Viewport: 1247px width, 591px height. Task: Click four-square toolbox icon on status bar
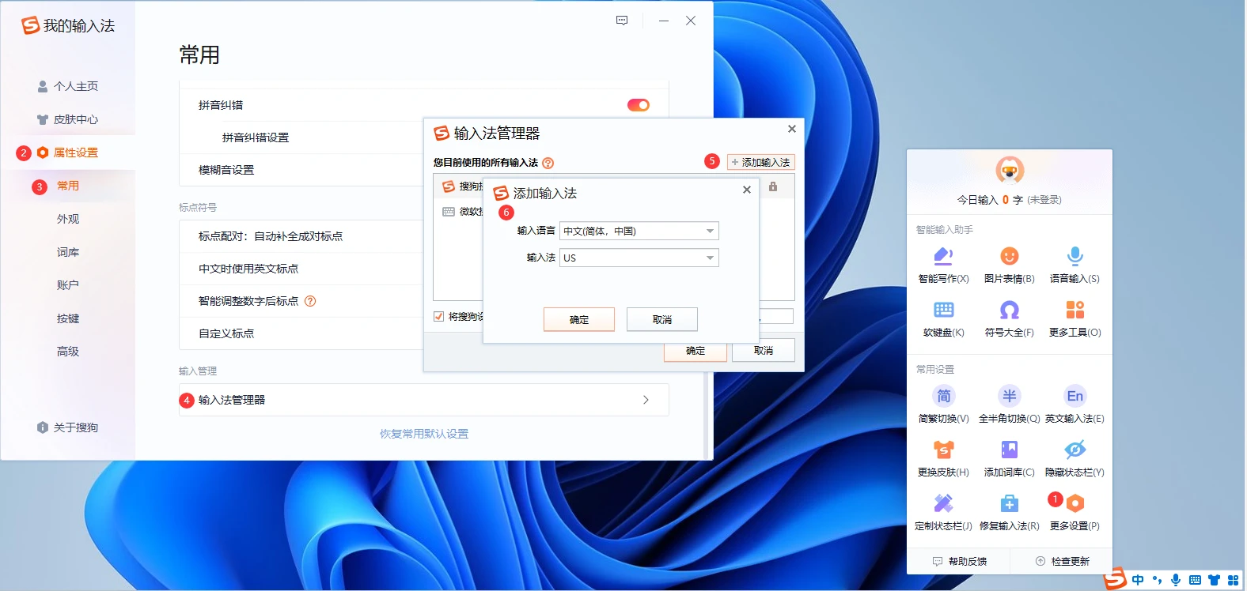[1233, 580]
